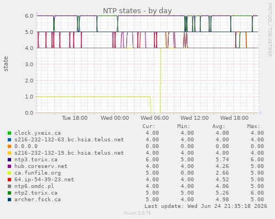This screenshot has height=219, width=275.
Task: Select the s216-232-132-63.bc.hsia.telus.net label
Action: coord(69,140)
